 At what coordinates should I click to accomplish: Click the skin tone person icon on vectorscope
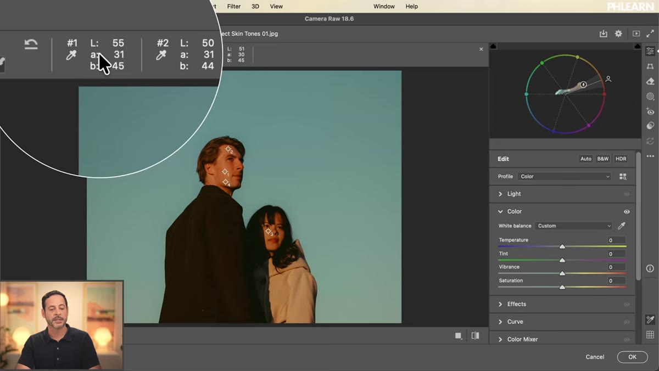point(608,79)
